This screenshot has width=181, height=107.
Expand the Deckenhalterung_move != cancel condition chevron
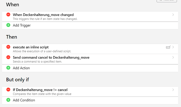pos(173,90)
